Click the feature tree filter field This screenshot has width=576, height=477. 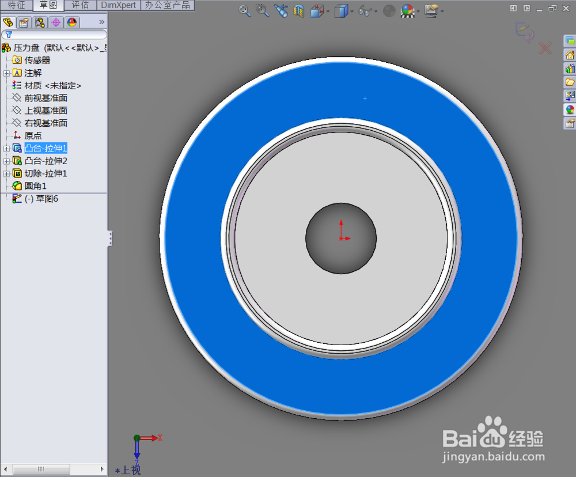point(54,35)
